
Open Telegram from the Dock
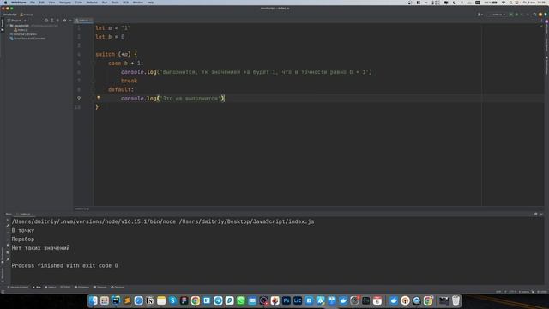pyautogui.click(x=218, y=300)
